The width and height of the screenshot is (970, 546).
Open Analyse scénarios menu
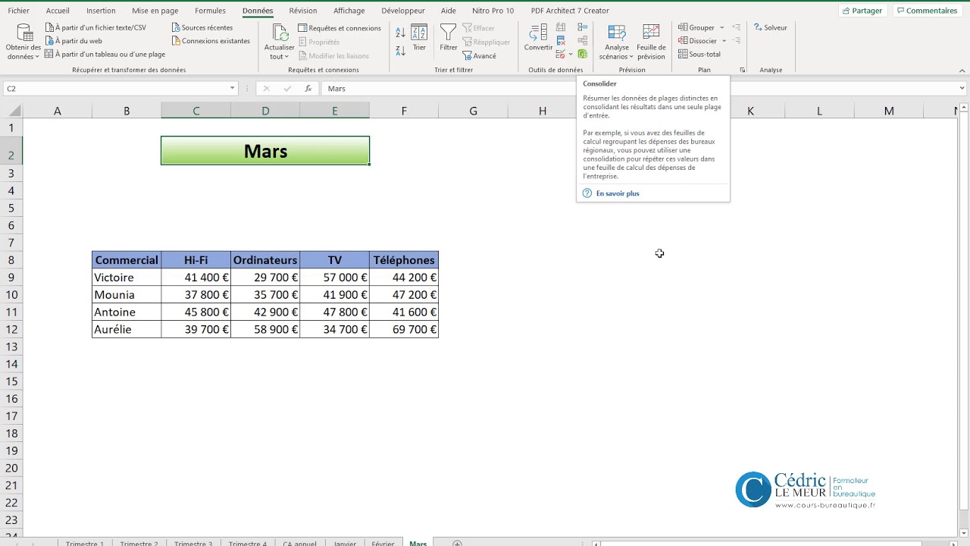tap(617, 42)
